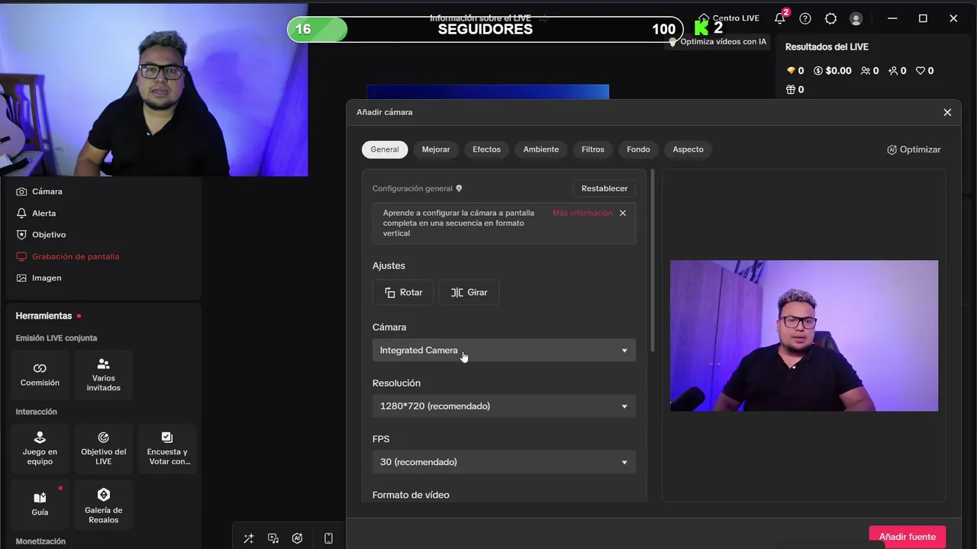Click the location pin beside Configuración general
977x549 pixels.
459,188
